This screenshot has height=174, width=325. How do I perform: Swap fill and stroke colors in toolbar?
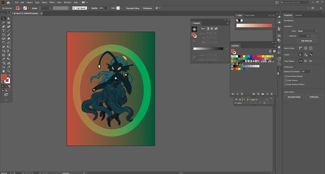click(x=9, y=76)
